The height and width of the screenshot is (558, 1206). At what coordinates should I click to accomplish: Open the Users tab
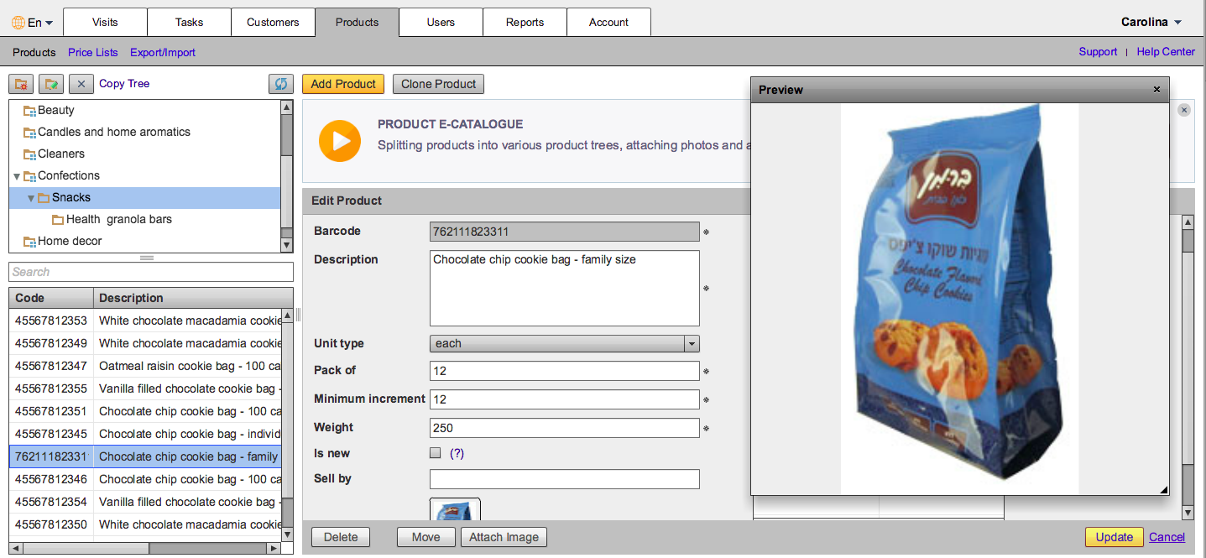click(441, 23)
